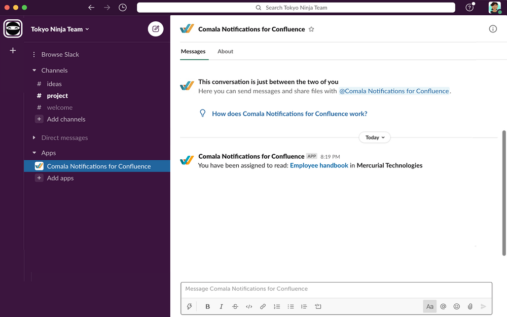Viewport: 507px width, 317px height.
Task: Attach a file with the paperclip
Action: coord(470,306)
